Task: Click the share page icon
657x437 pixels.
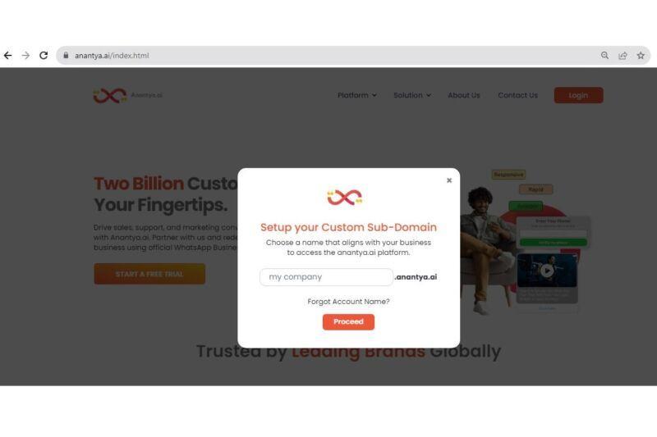Action: pos(623,55)
